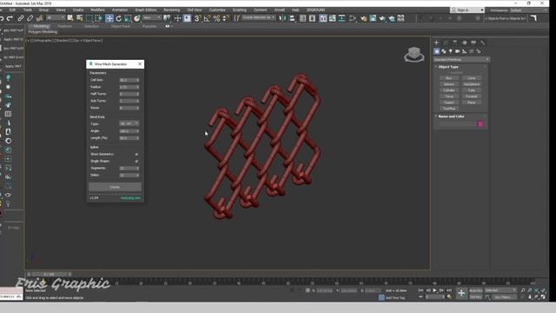The image size is (556, 313).
Task: Select the Unlink Selection tool
Action: [x=30, y=18]
